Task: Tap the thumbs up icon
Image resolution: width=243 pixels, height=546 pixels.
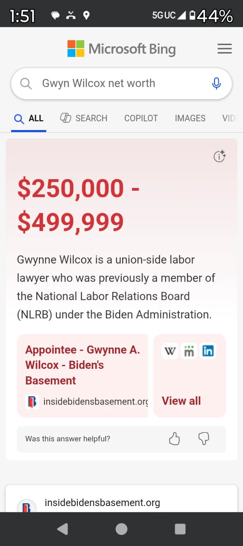Action: [174, 439]
